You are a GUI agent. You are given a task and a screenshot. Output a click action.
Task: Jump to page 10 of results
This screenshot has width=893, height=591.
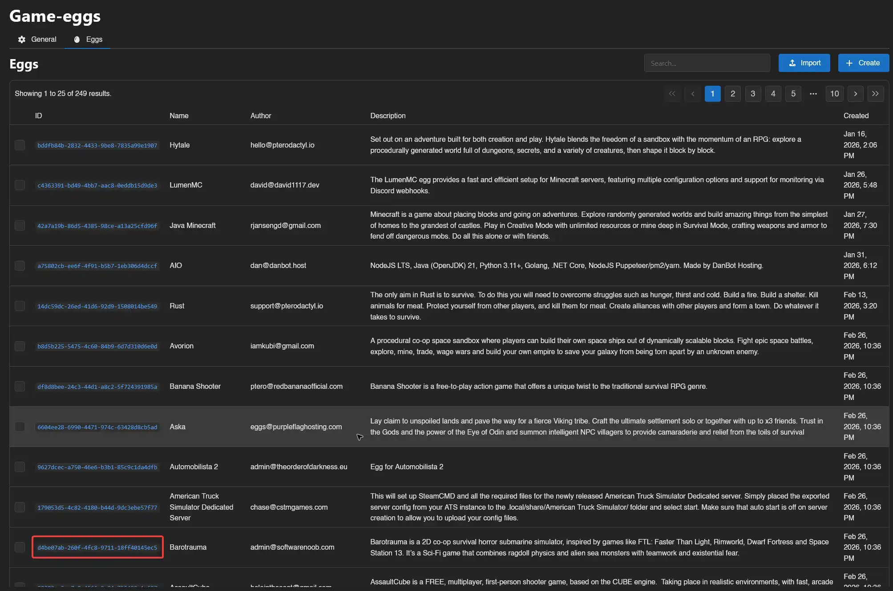[x=834, y=94]
